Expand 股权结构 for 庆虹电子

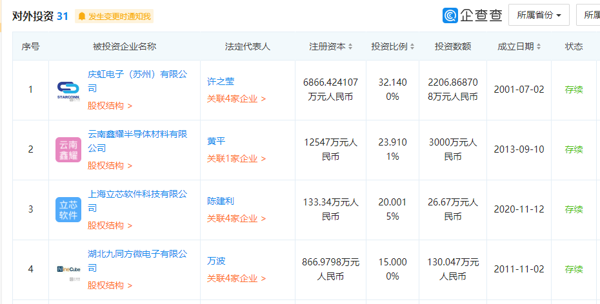(110, 106)
